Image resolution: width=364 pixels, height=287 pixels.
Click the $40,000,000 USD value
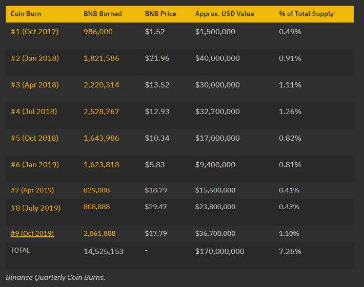pos(217,58)
